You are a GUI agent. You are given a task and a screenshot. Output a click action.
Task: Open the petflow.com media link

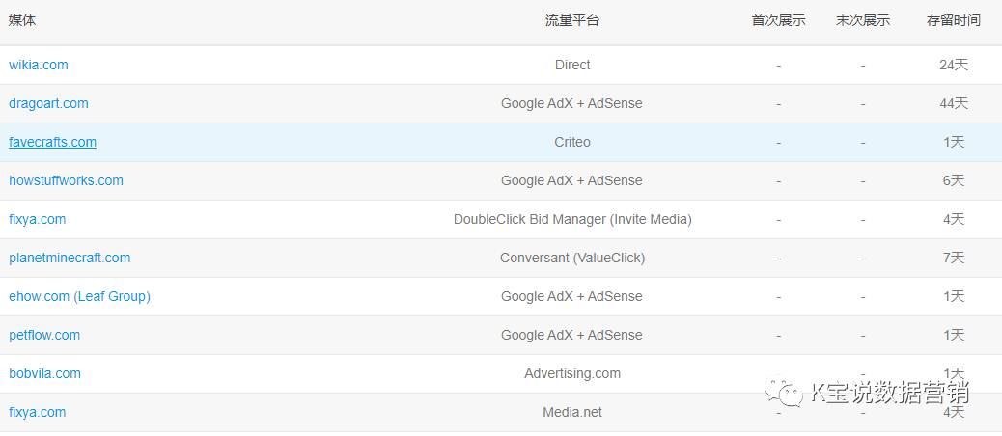coord(44,335)
